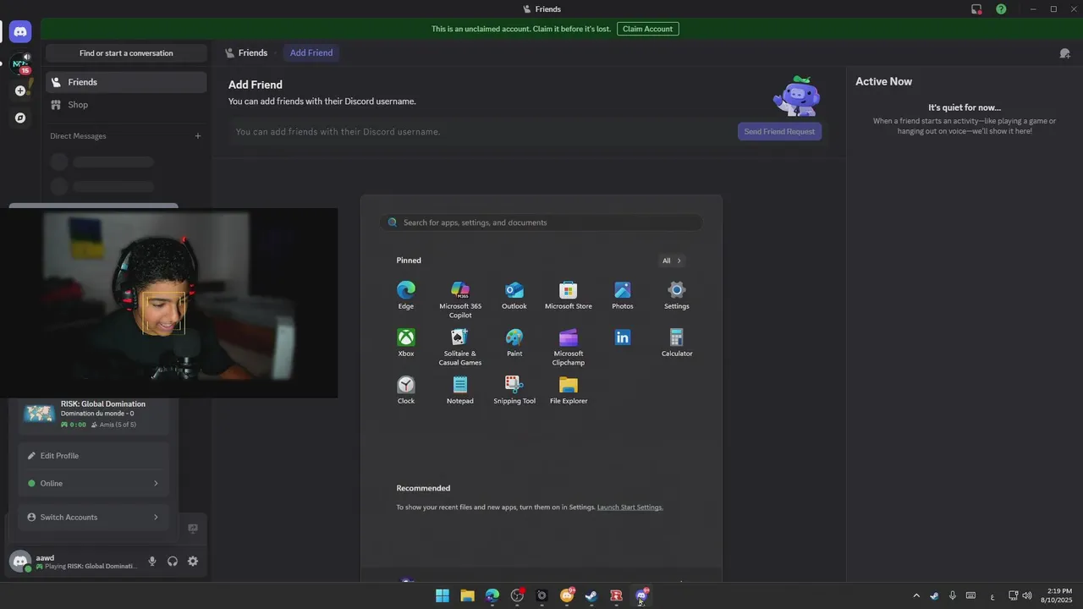The height and width of the screenshot is (609, 1083).
Task: Switch to Add Friend tab
Action: [x=311, y=52]
